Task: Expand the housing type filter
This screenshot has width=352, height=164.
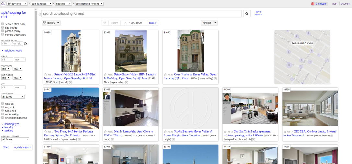Action: coord(12,124)
